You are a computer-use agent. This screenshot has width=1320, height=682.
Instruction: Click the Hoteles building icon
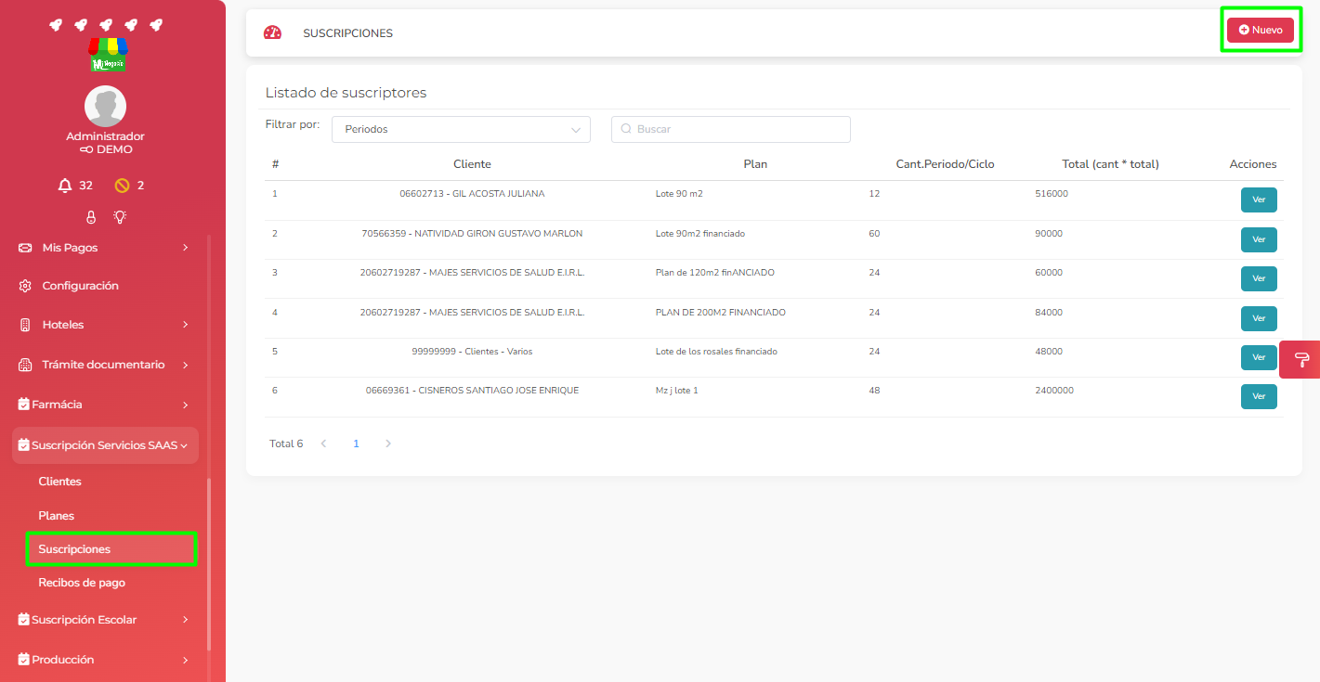[x=25, y=325]
